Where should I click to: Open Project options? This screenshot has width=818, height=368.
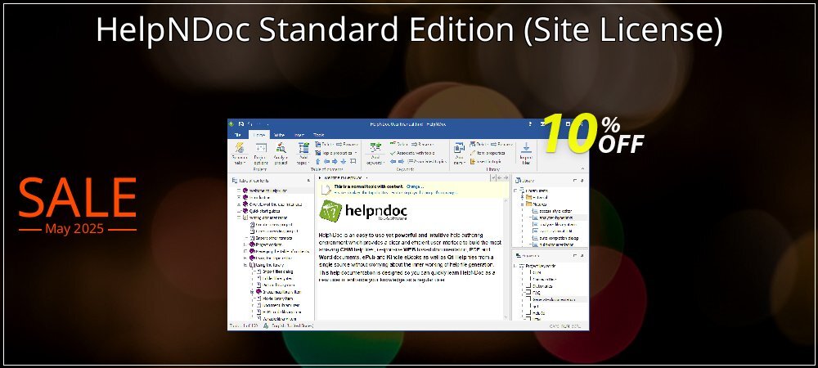[x=260, y=154]
